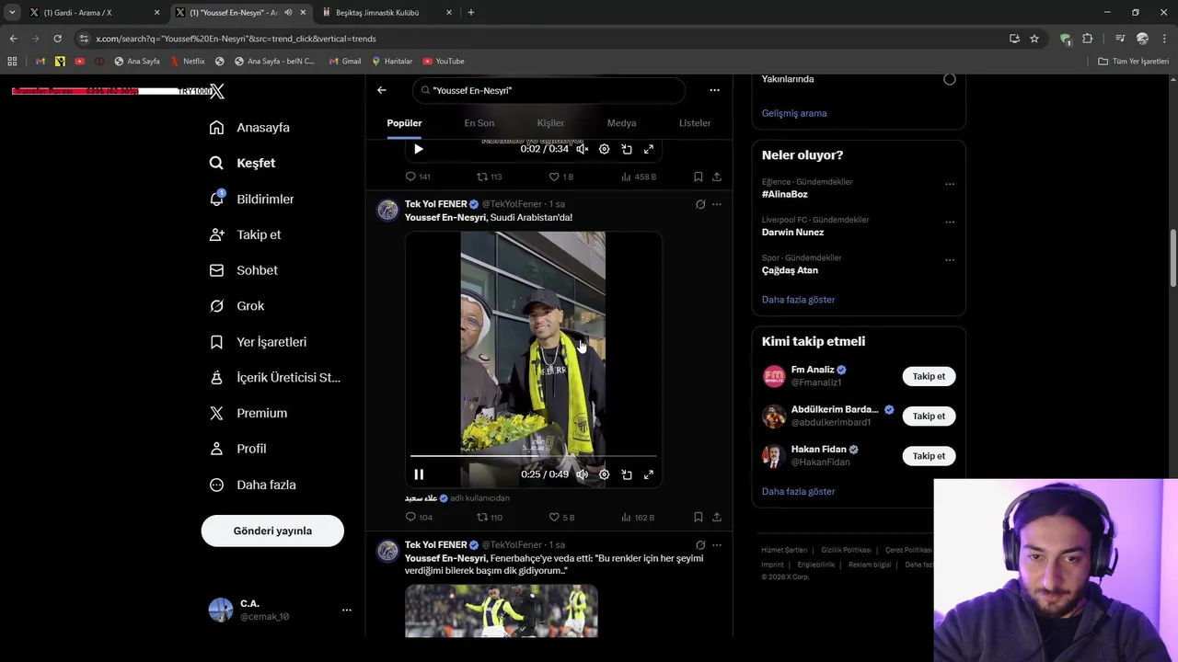Open Grok icon on Suudi Arabistan'da post
Image resolution: width=1178 pixels, height=662 pixels.
[700, 204]
